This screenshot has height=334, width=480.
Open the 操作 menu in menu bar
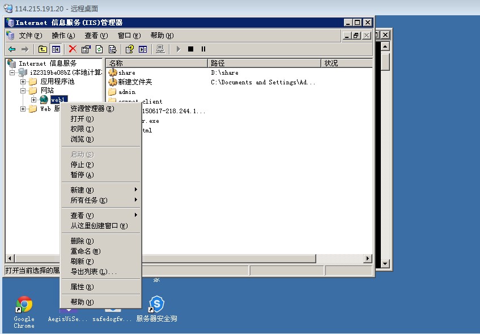[63, 36]
